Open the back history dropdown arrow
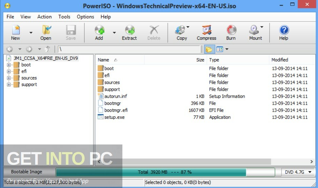The height and width of the screenshot is (188, 318). coord(20,49)
